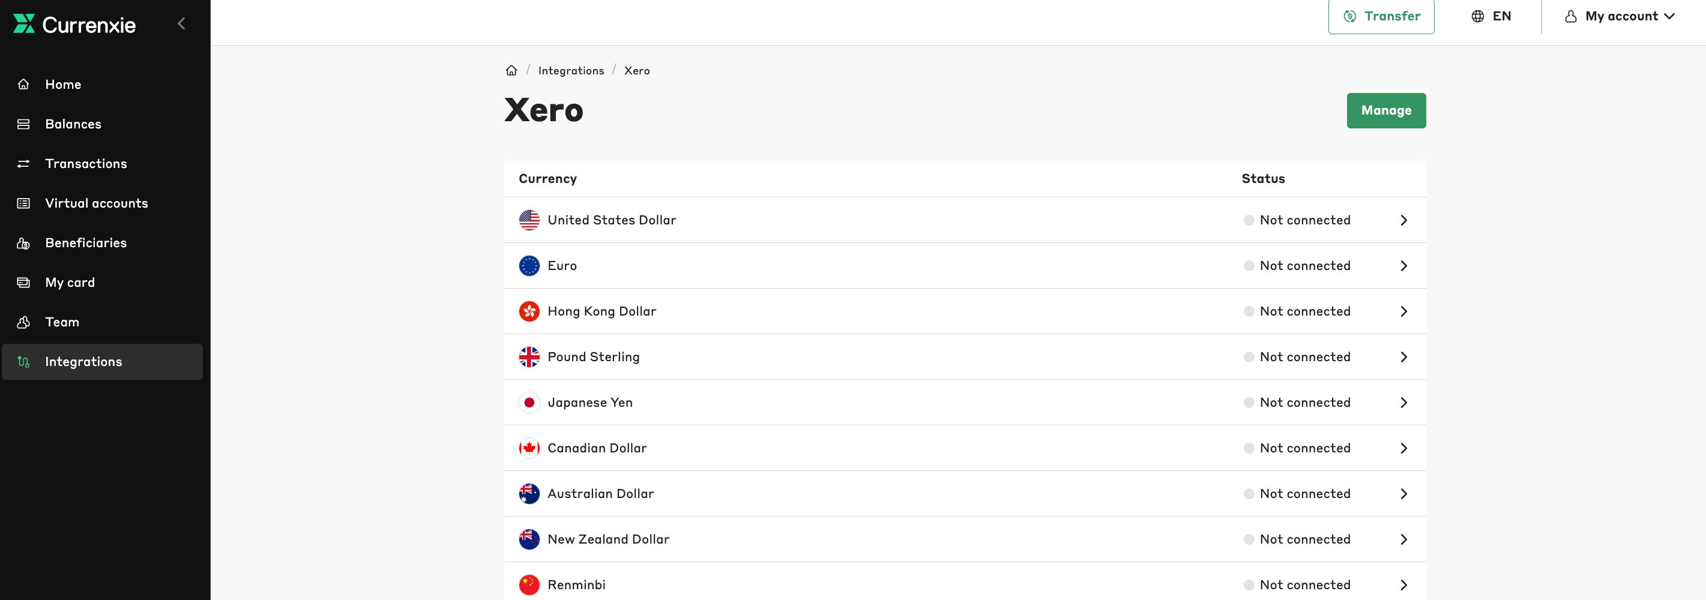
Task: Select the Canadian Dollar label
Action: click(597, 448)
